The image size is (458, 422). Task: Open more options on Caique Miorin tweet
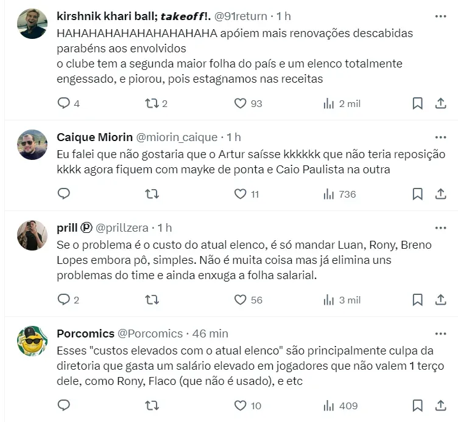tap(440, 137)
